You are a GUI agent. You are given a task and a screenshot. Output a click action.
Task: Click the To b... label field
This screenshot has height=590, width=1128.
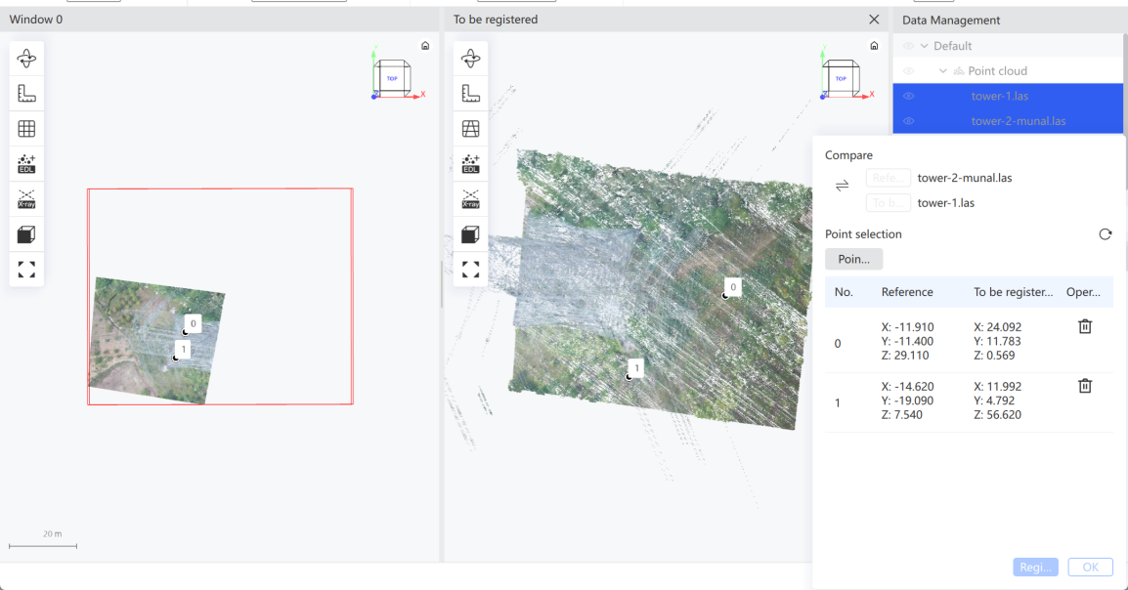[x=889, y=202]
